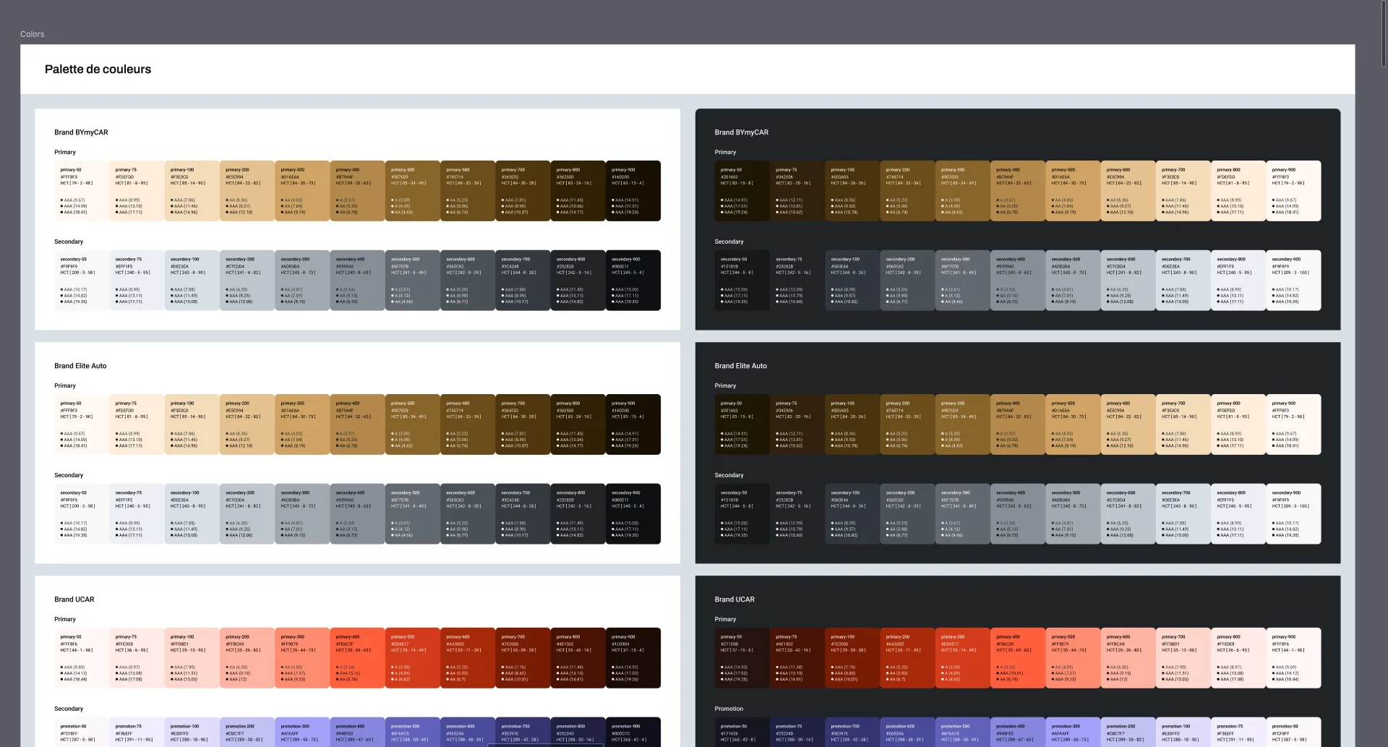The image size is (1388, 747).
Task: Choose secondary-500 swatch in dark Brand Elite Auto panel
Action: (x=1073, y=514)
